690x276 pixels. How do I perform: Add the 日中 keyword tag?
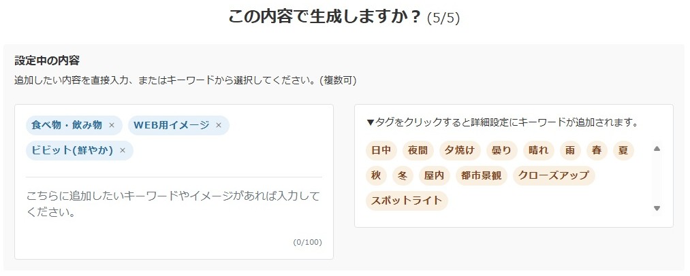tap(379, 150)
